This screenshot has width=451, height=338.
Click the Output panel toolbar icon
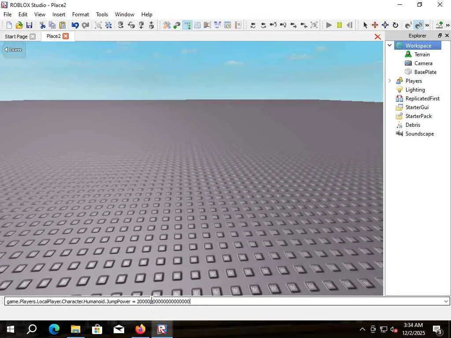pos(207,25)
